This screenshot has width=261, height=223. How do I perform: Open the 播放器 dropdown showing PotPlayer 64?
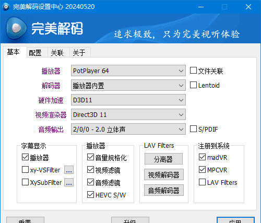[128, 71]
